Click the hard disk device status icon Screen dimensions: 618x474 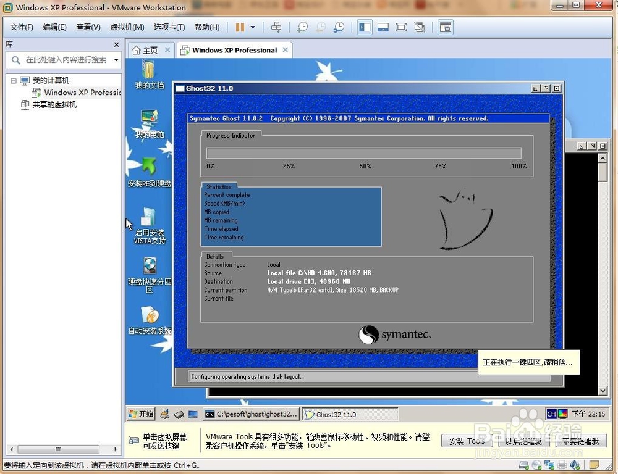[524, 465]
